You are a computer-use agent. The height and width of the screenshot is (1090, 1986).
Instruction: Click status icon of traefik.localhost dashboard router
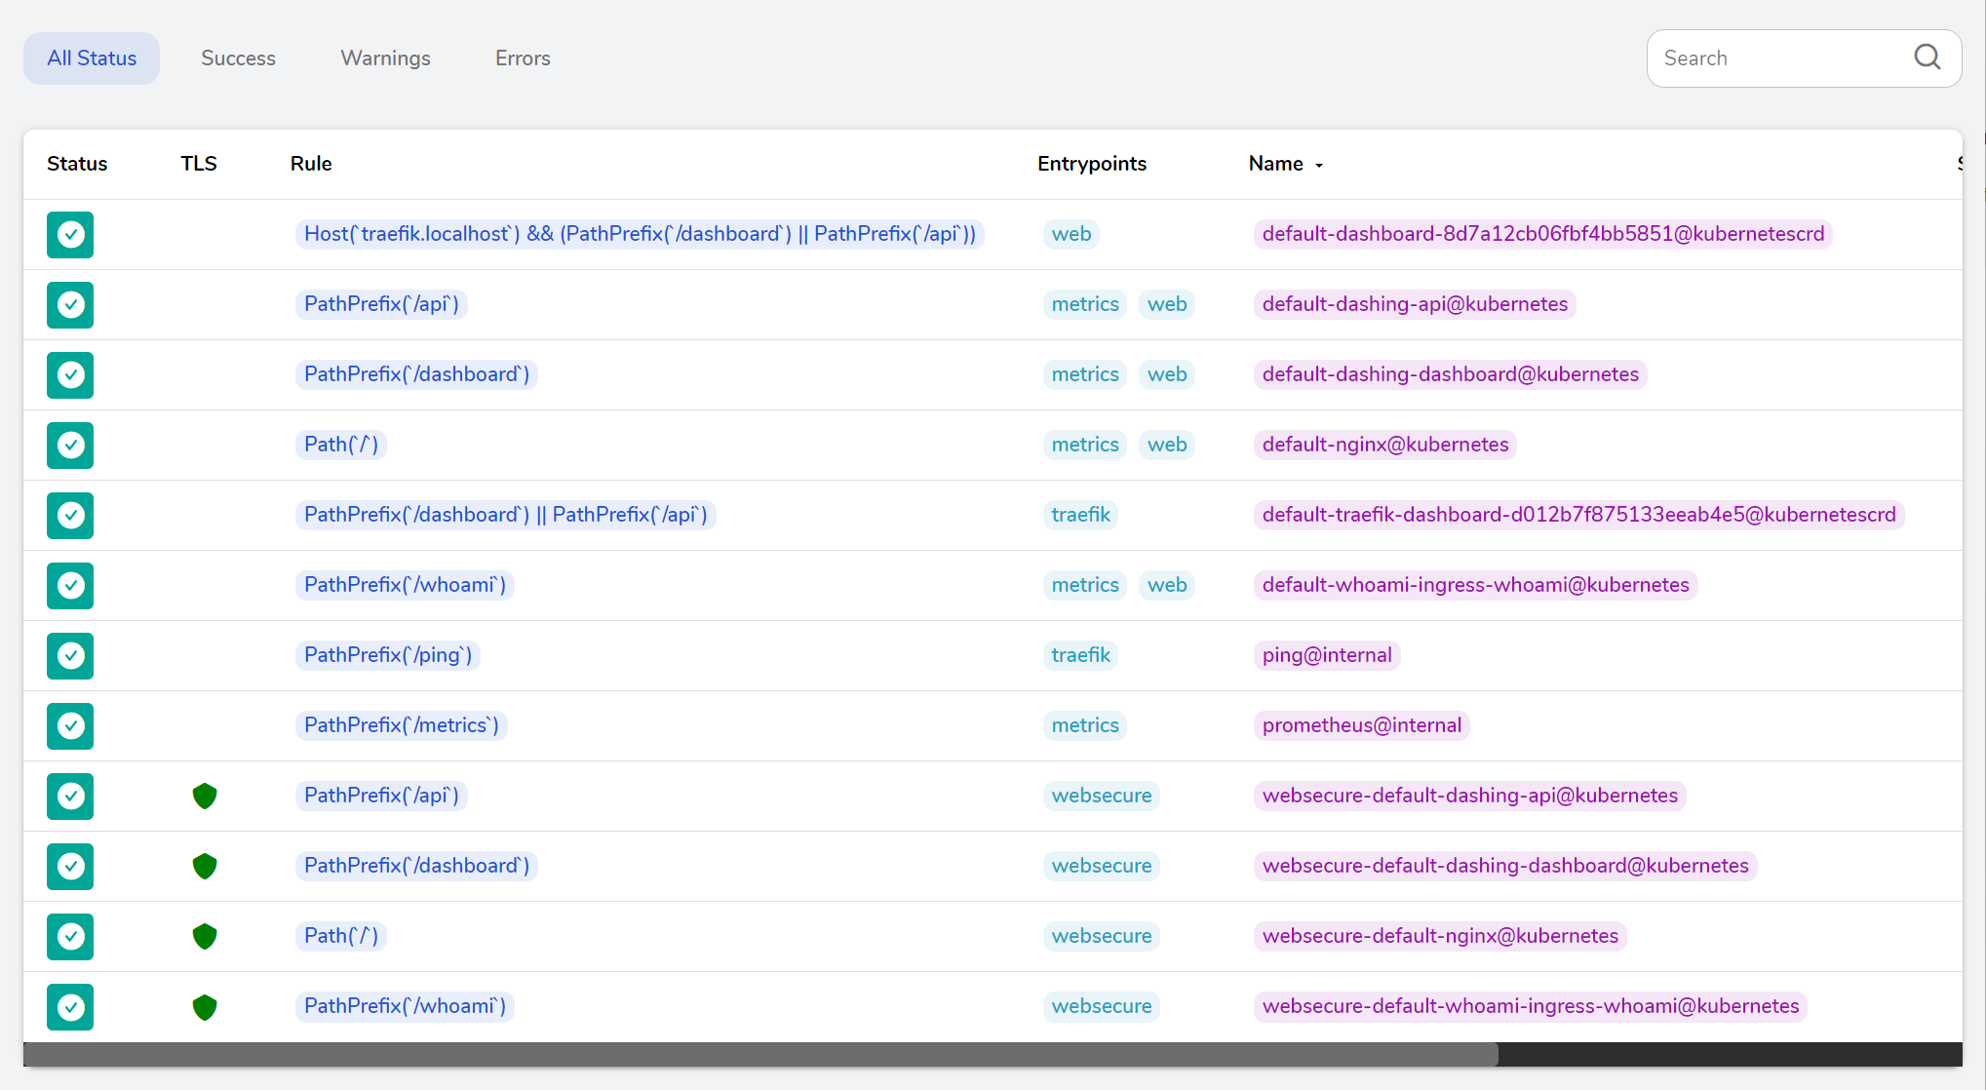coord(70,234)
